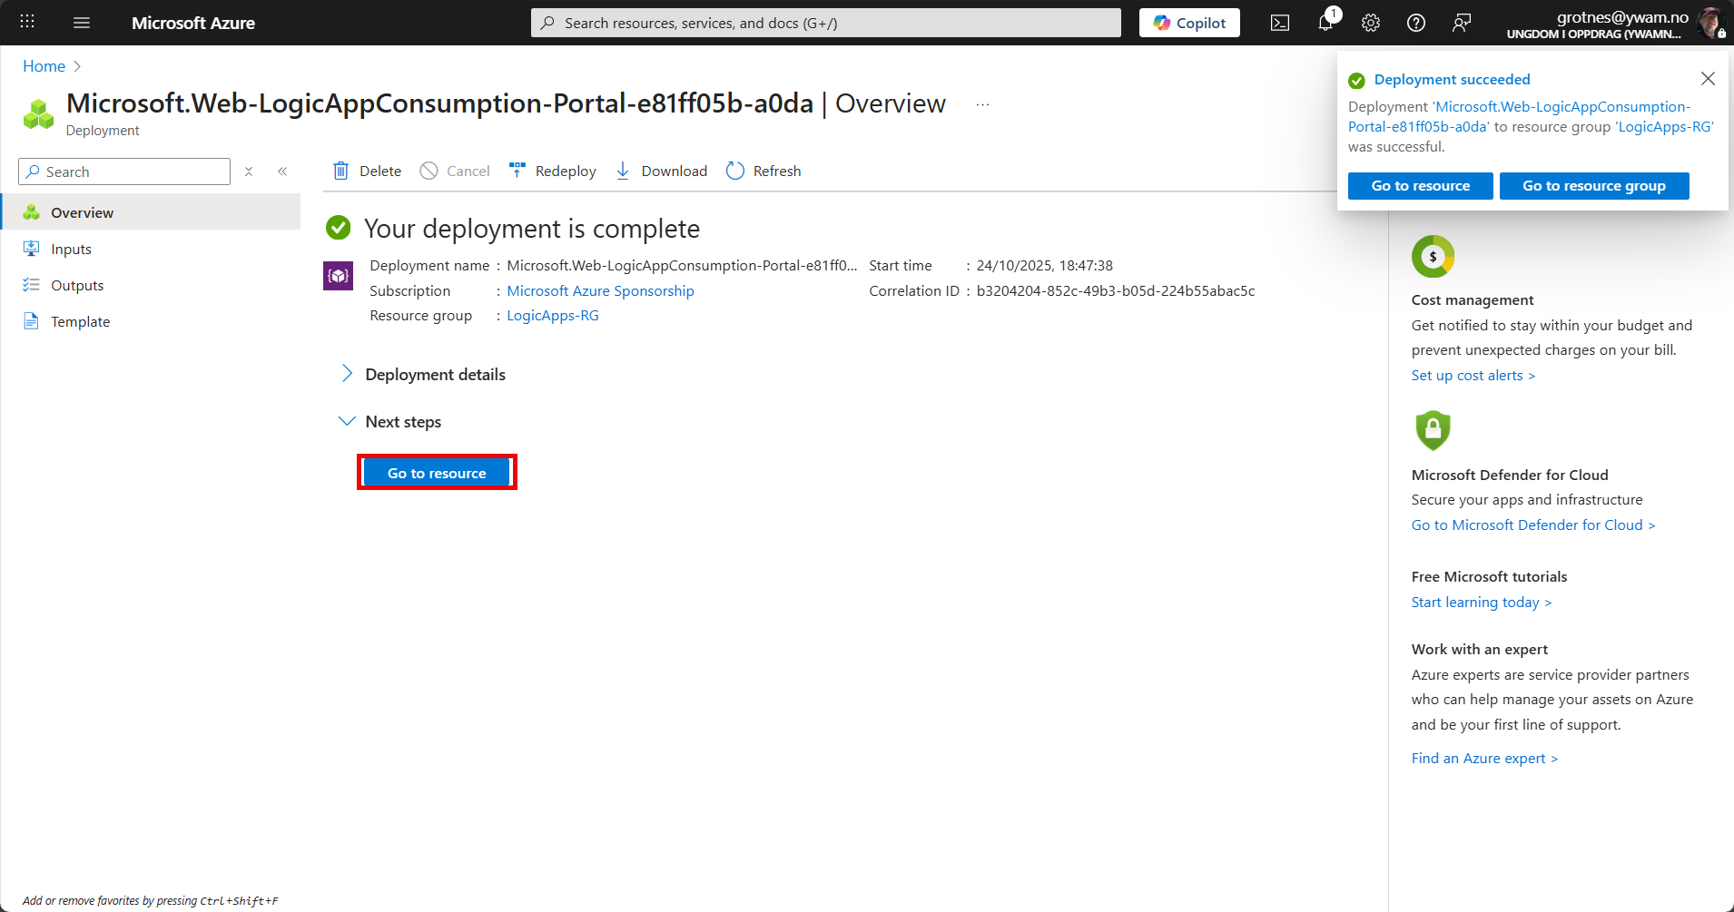Open the feedback icon
This screenshot has width=1734, height=912.
[1462, 23]
